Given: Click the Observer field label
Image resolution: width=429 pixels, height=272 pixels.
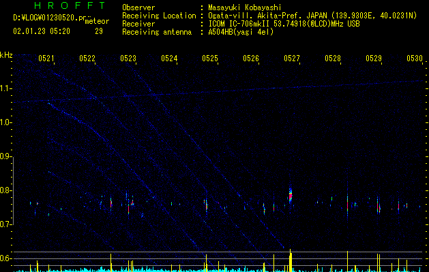Looking at the screenshot, I should point(138,7).
